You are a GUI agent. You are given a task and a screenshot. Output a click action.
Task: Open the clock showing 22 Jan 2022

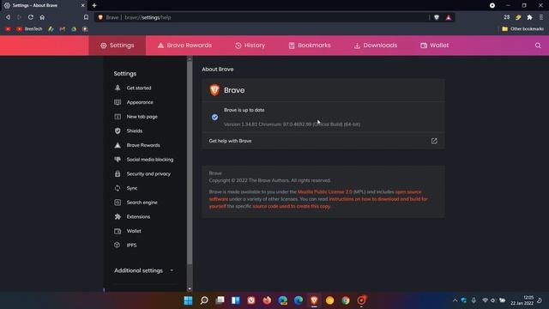[522, 300]
